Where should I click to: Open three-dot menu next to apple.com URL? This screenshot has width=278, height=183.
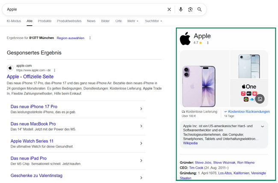[55, 70]
